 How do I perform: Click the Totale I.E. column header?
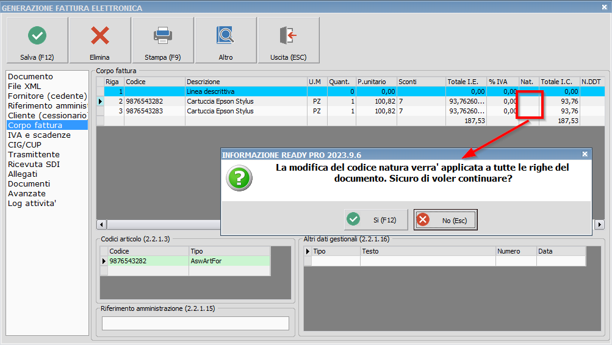[466, 82]
